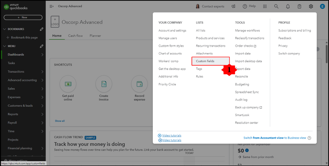Open Audit log
This screenshot has height=166, width=329.
tap(241, 100)
